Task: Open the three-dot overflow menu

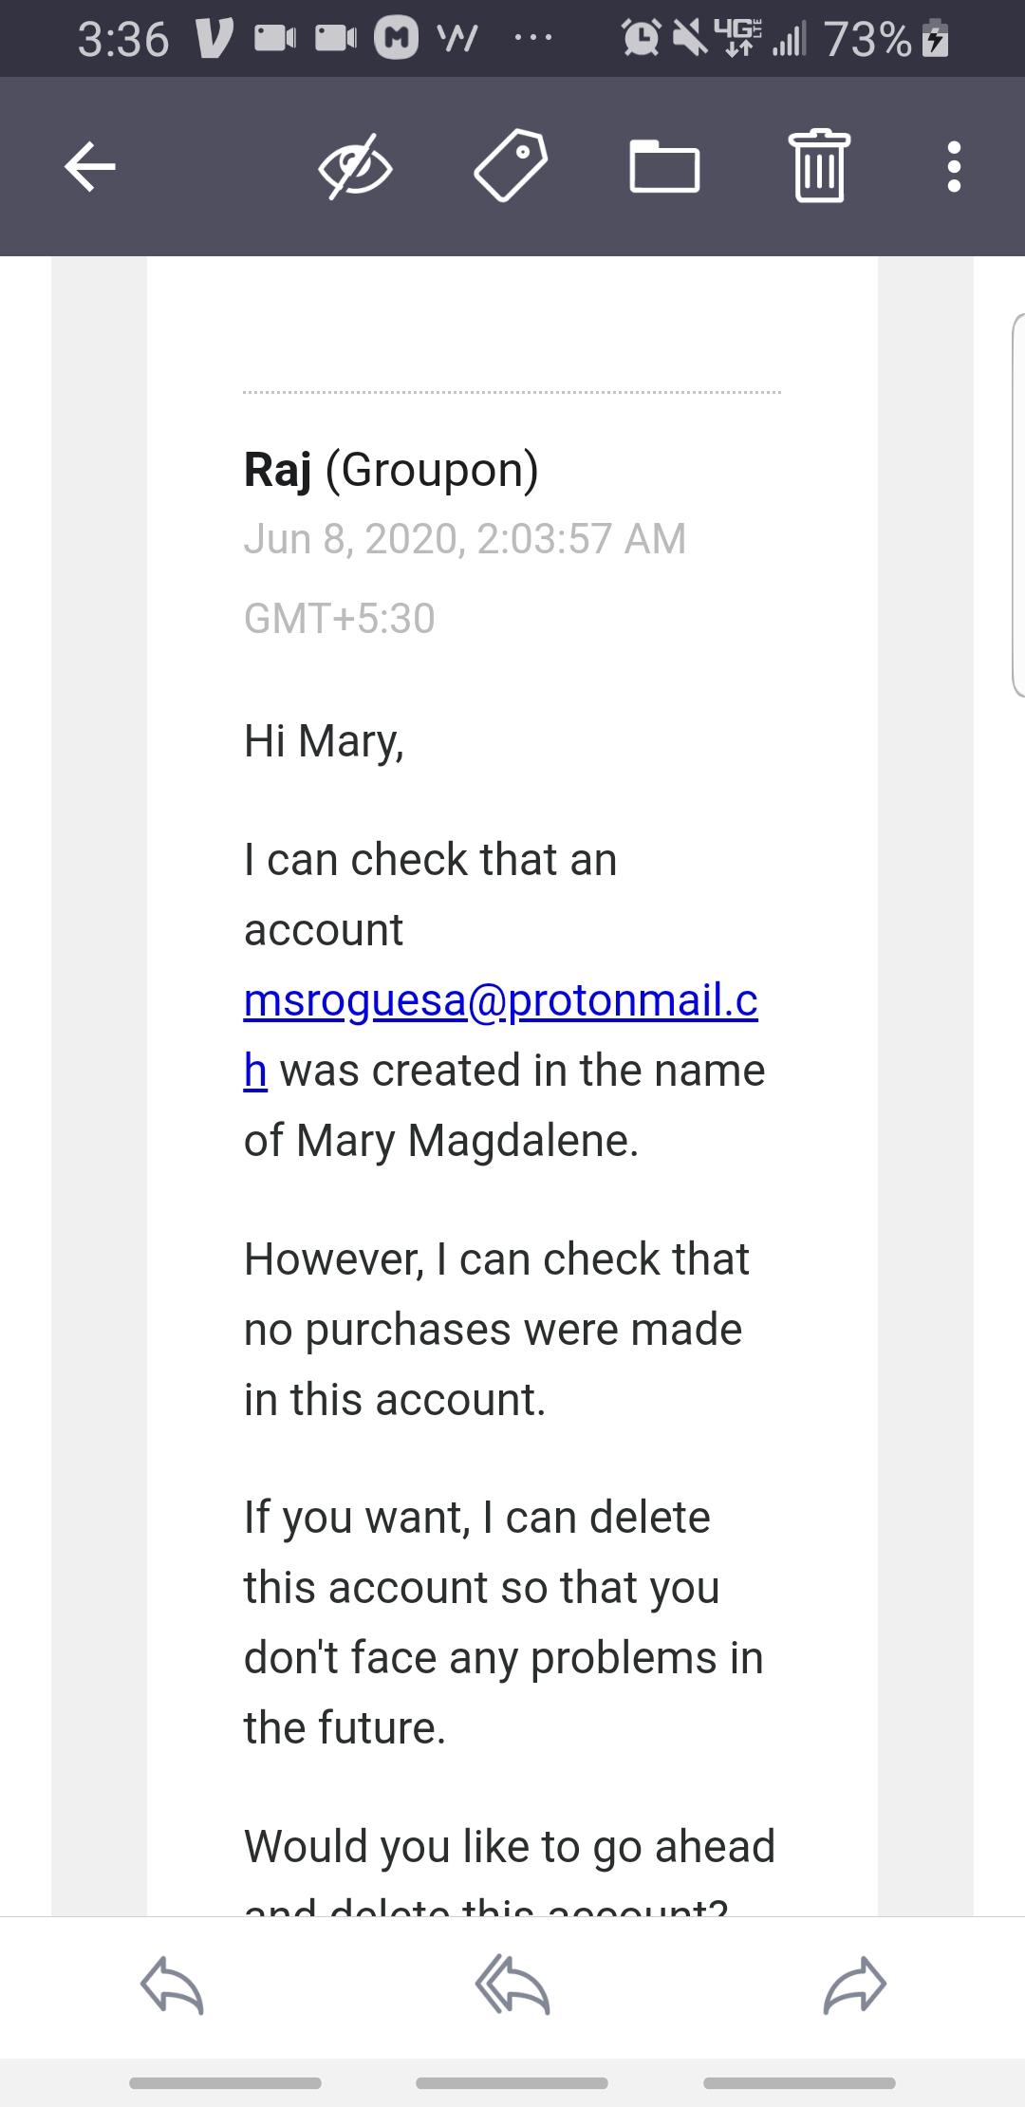Action: coord(954,167)
